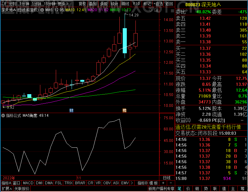248x192 pixels.
Task: Expand the main chart indicator dropdown arrow
Action: tap(42, 10)
